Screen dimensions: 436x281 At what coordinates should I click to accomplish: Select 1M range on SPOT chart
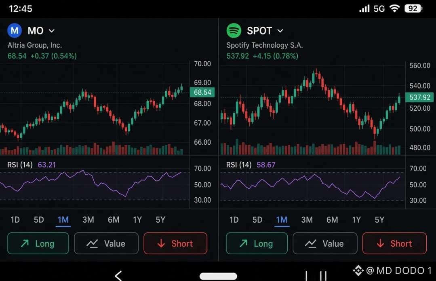tap(282, 220)
